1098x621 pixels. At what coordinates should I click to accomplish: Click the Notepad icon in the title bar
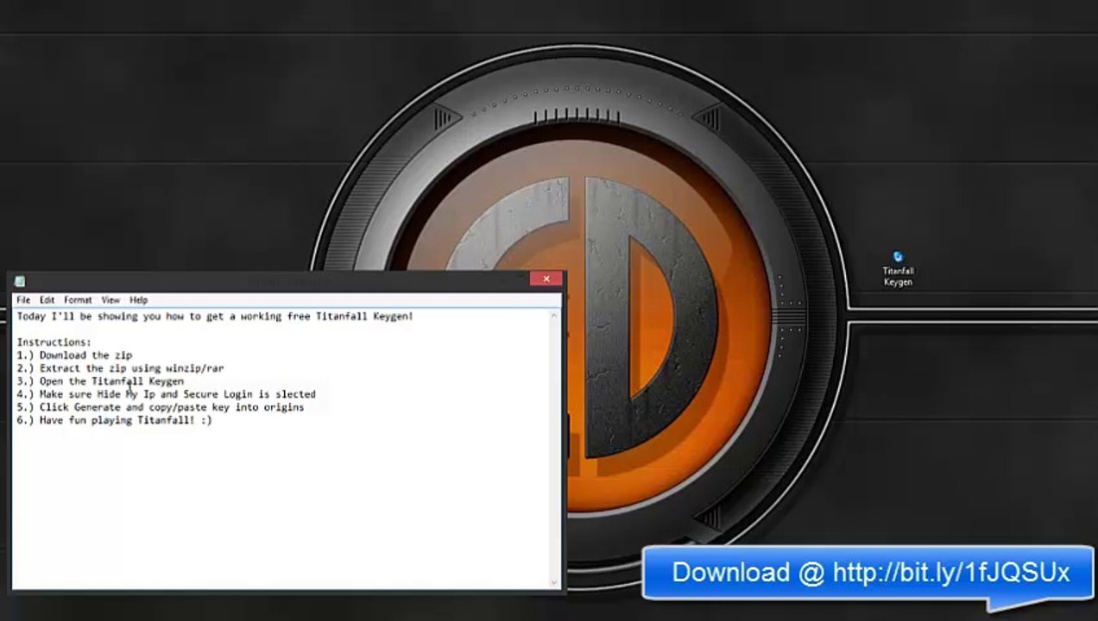20,280
